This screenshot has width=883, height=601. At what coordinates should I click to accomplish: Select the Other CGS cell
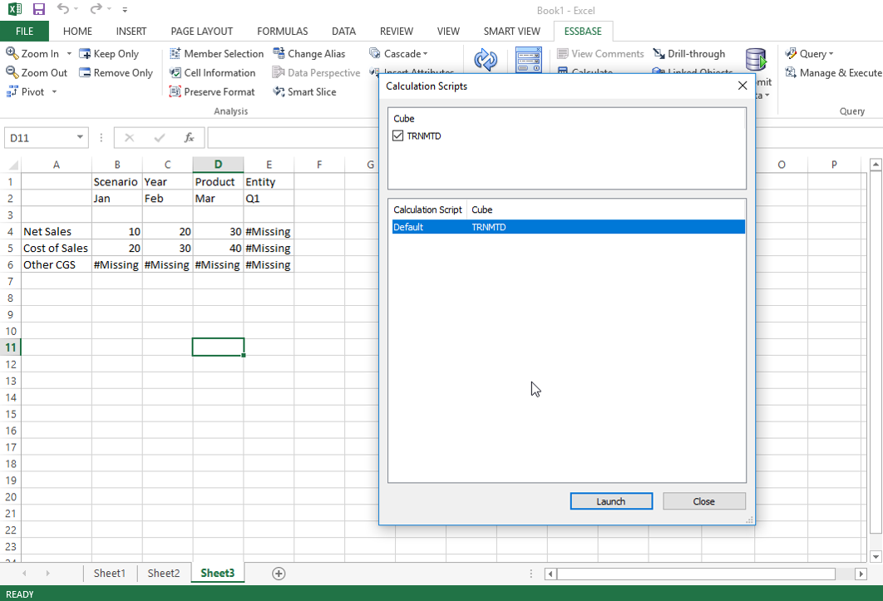tap(57, 264)
